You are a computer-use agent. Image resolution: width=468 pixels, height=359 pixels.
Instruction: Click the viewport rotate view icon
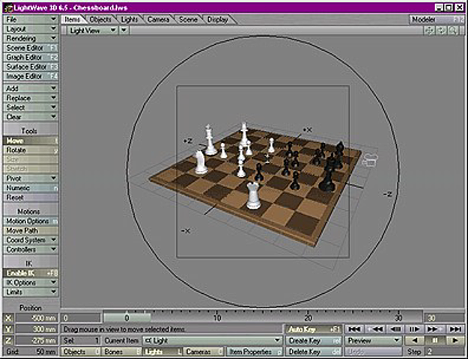click(441, 31)
